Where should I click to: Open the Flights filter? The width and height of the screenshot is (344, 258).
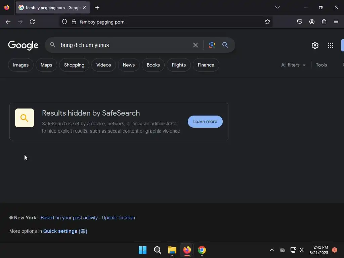click(x=179, y=65)
